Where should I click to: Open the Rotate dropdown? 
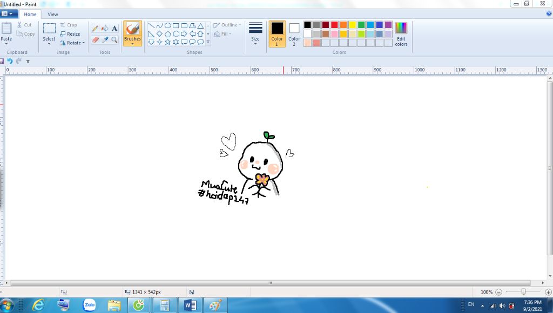(72, 43)
